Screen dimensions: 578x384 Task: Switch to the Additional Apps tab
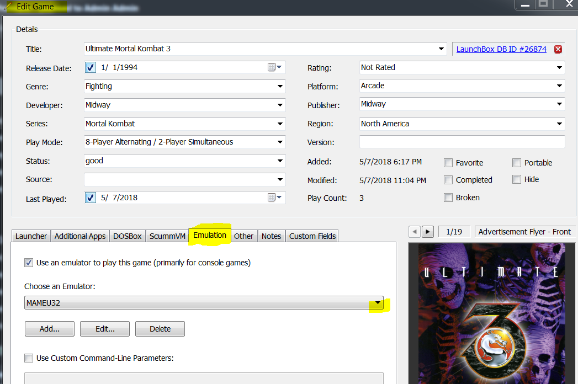click(80, 236)
